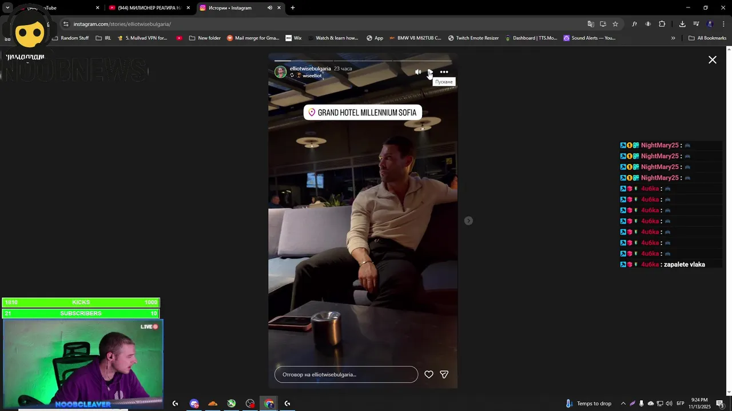Image resolution: width=732 pixels, height=411 pixels.
Task: Mute the story audio with the speaker icon
Action: click(418, 72)
